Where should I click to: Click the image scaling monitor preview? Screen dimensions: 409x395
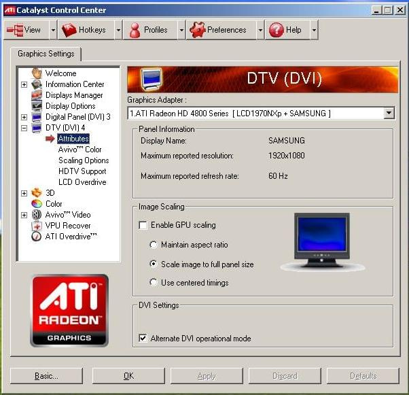click(x=322, y=241)
